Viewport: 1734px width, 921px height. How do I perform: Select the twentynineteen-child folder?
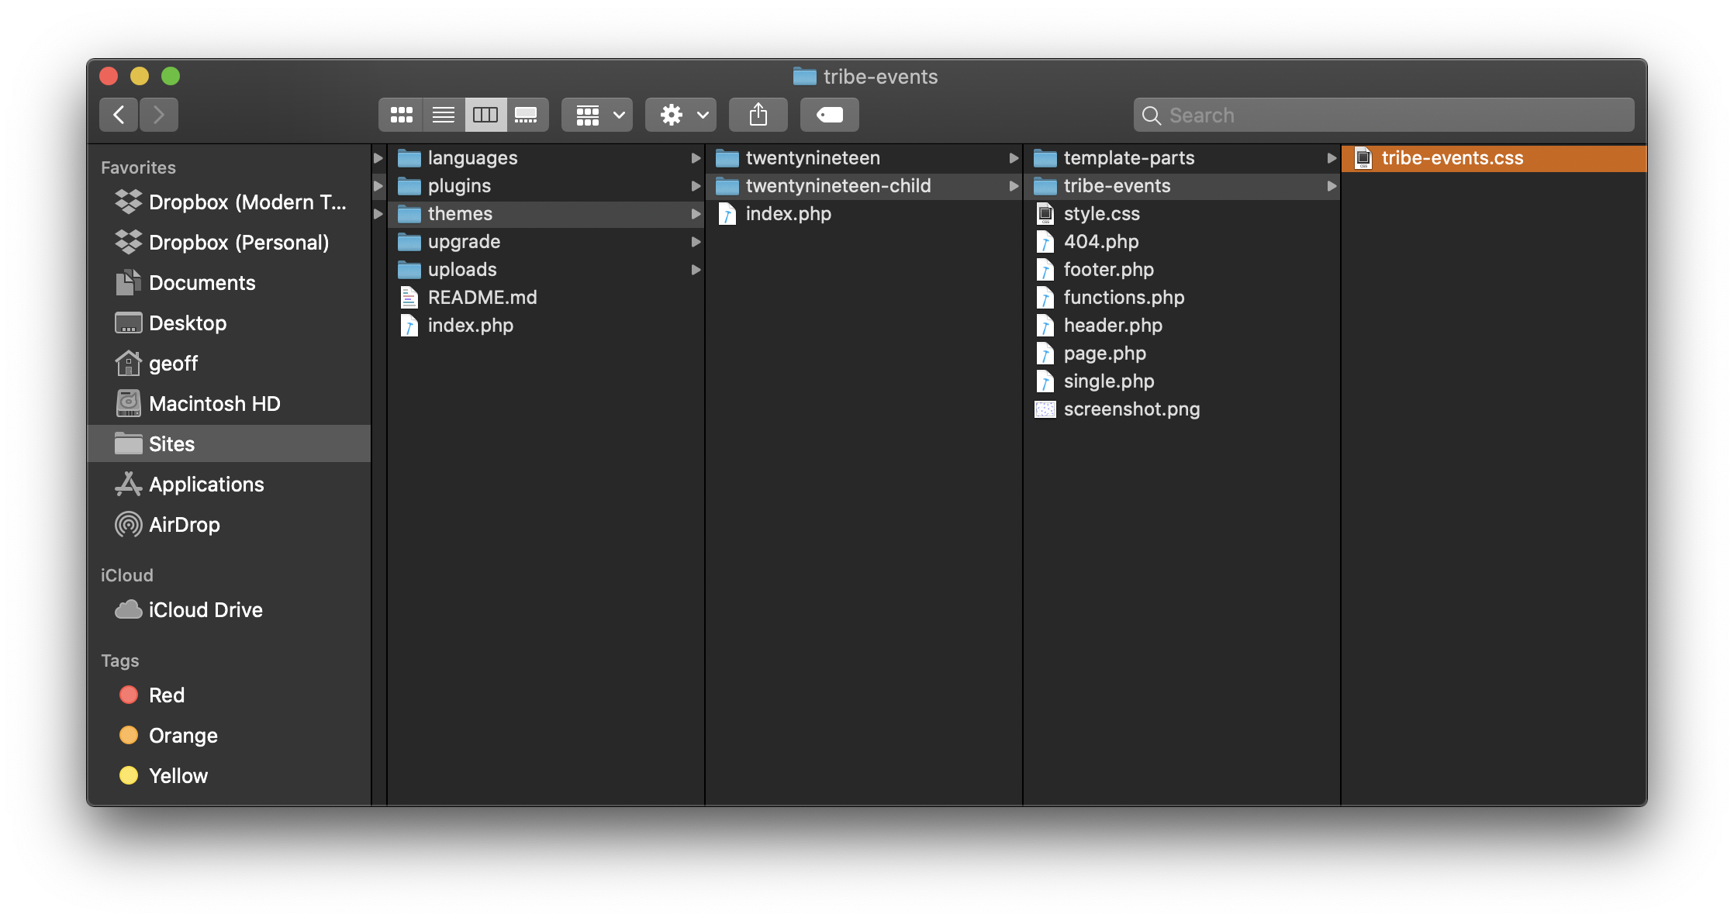click(x=864, y=186)
